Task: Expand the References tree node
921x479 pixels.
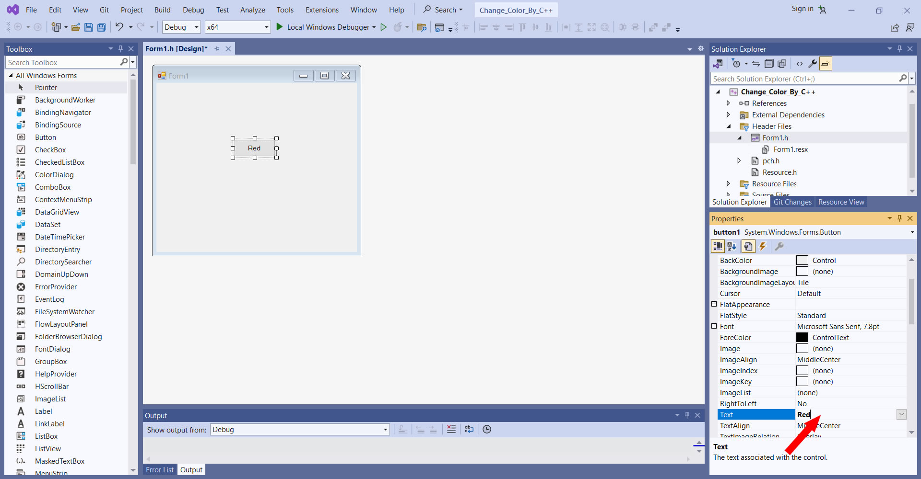Action: pos(728,103)
